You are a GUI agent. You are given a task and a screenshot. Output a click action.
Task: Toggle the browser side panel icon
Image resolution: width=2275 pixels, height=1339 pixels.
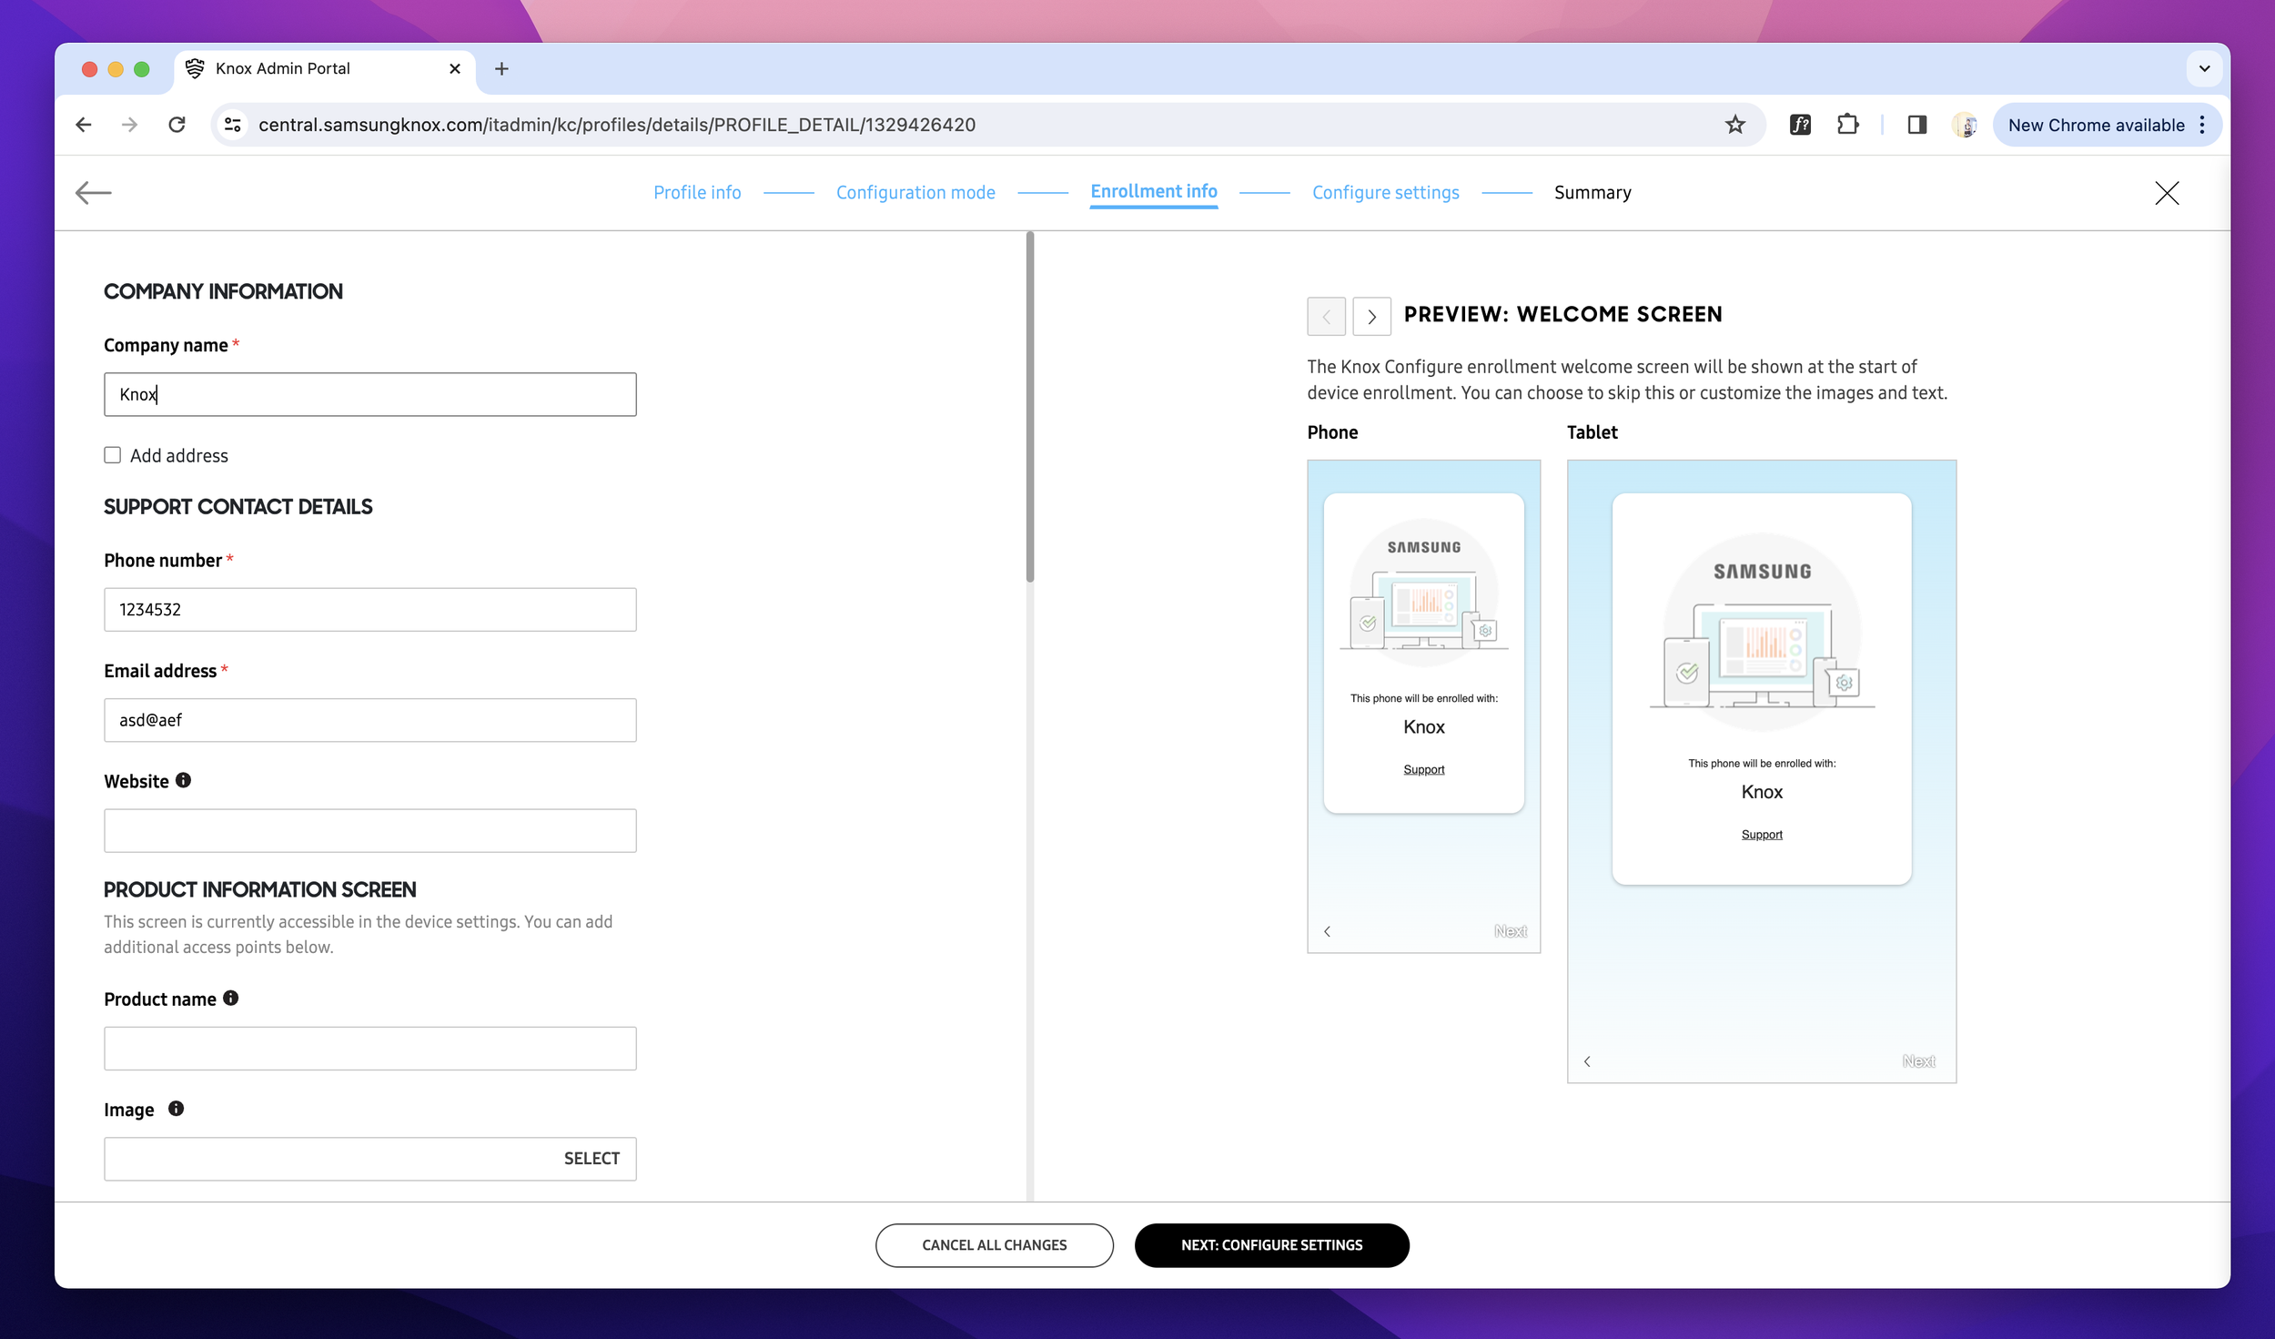1916,125
